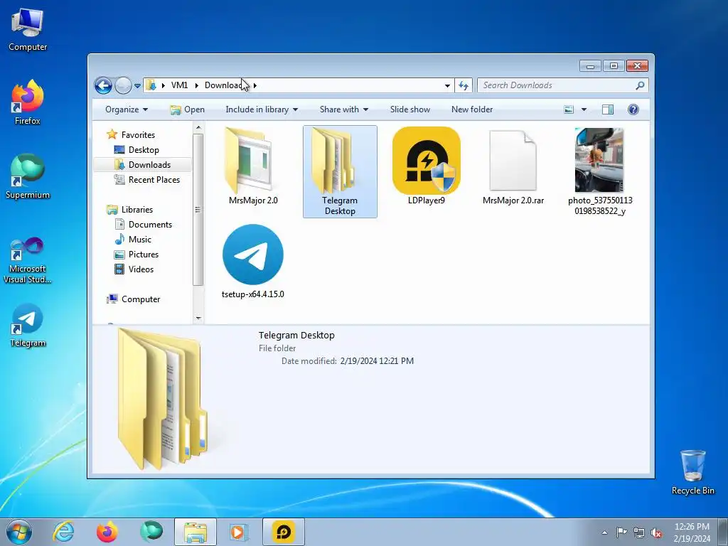
Task: Select the Firefox desktop shortcut
Action: point(28,102)
